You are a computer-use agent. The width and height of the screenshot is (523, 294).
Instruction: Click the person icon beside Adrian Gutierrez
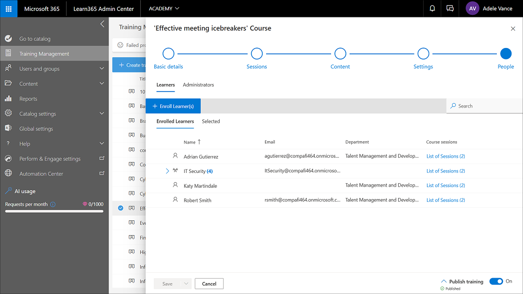pos(175,156)
